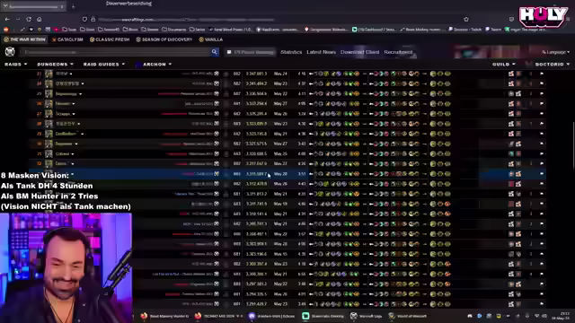Open the Recruitment link

pyautogui.click(x=398, y=52)
